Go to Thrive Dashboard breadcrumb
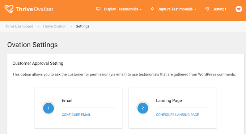The image size is (246, 134). pos(18,26)
